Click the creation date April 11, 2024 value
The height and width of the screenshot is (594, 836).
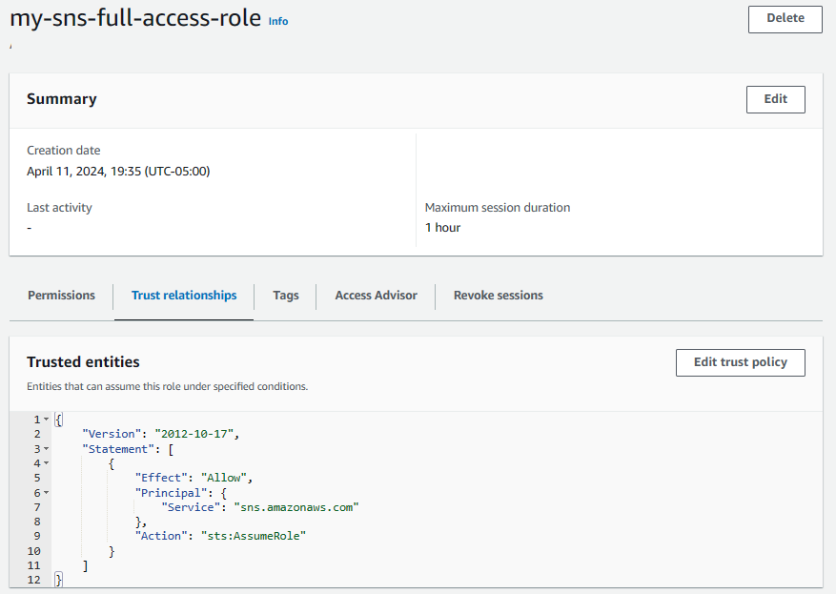pyautogui.click(x=118, y=172)
